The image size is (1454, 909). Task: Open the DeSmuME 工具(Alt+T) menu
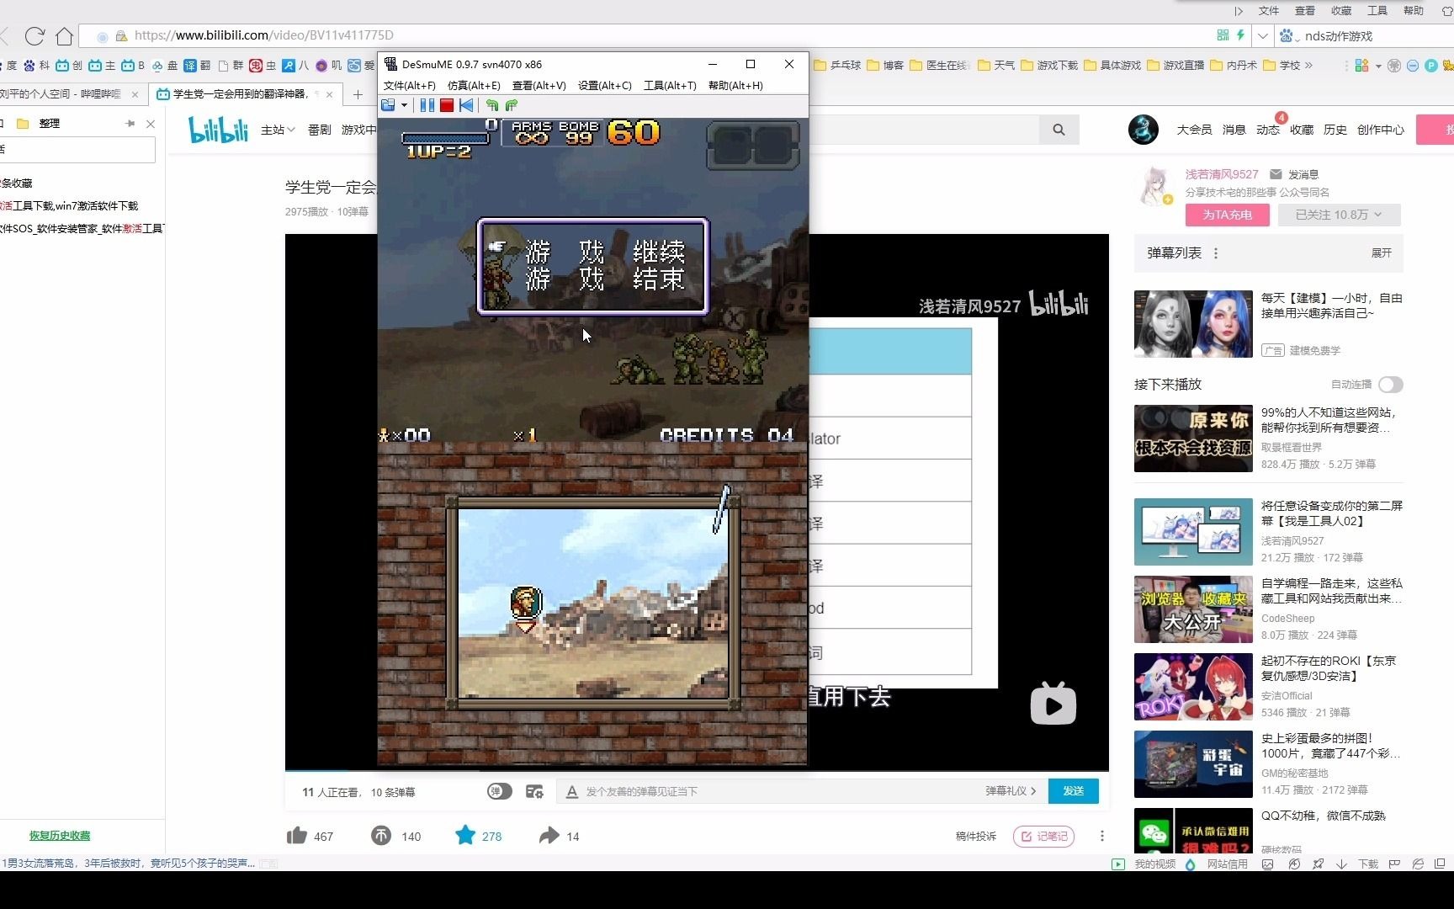670,85
